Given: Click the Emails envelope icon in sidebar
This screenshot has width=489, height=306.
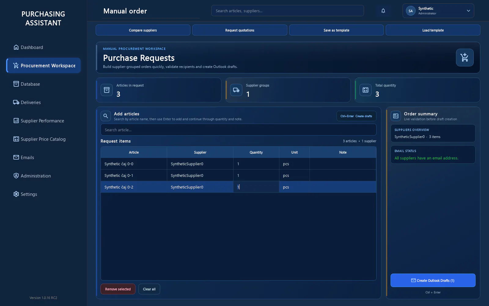Looking at the screenshot, I should tap(16, 157).
